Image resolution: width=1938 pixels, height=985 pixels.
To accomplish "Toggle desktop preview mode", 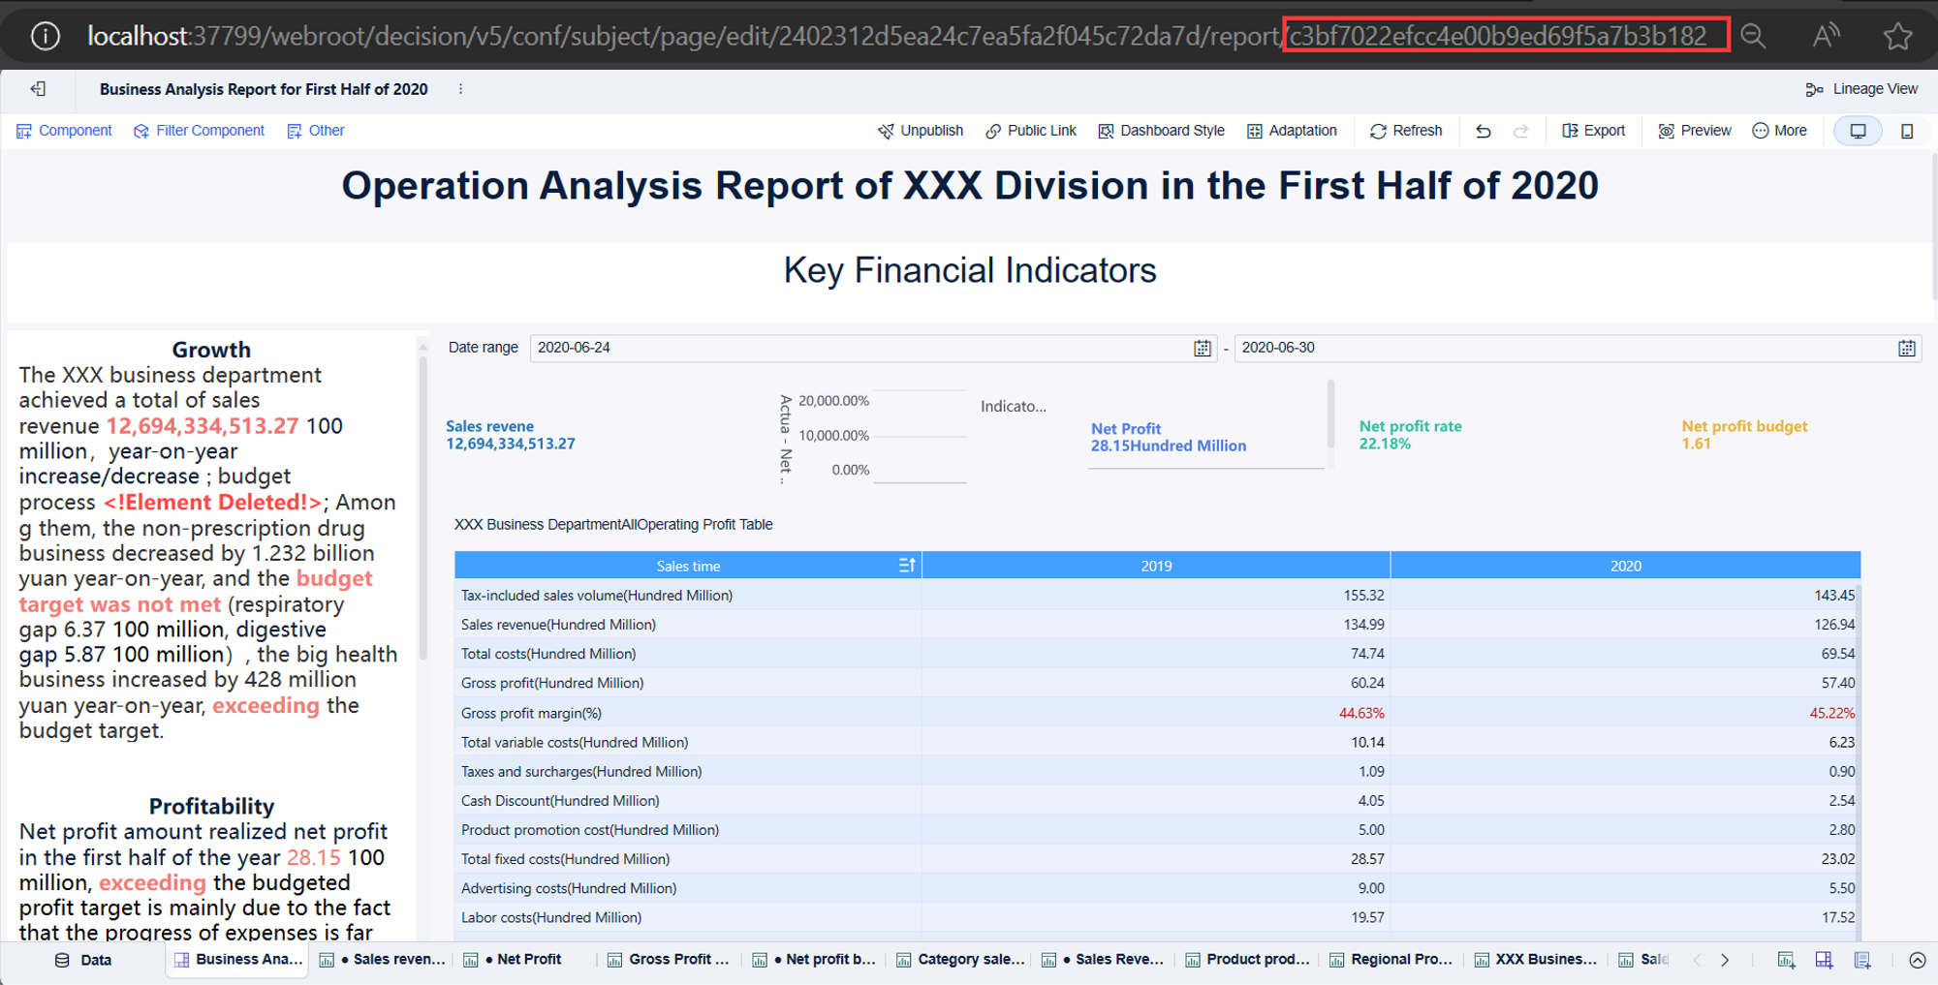I will [1857, 130].
